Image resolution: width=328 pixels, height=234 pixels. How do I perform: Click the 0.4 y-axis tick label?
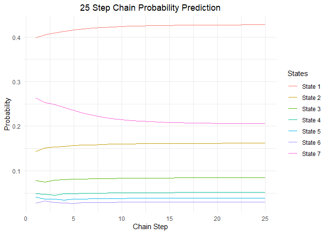point(16,38)
